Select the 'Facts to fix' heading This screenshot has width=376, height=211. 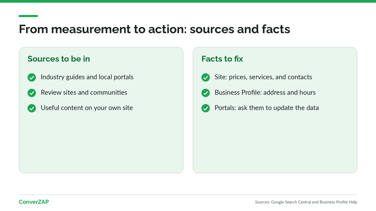tap(222, 59)
